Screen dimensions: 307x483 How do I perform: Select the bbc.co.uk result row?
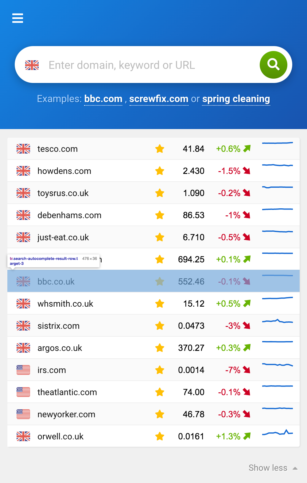153,281
